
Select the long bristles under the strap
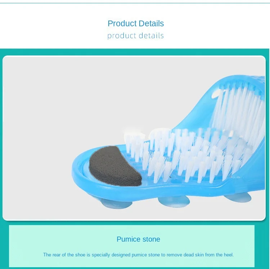pyautogui.click(x=239, y=110)
